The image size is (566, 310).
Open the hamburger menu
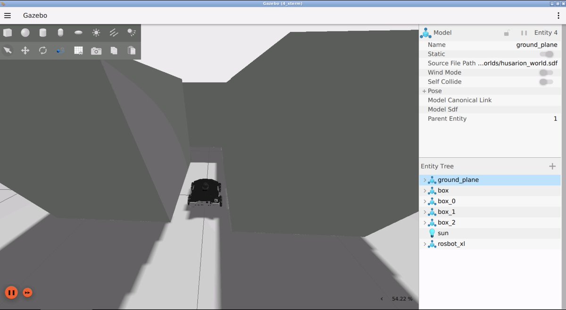tap(7, 15)
